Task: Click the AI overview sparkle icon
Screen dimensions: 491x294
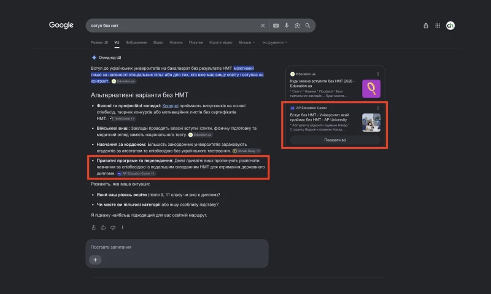Action: click(94, 58)
